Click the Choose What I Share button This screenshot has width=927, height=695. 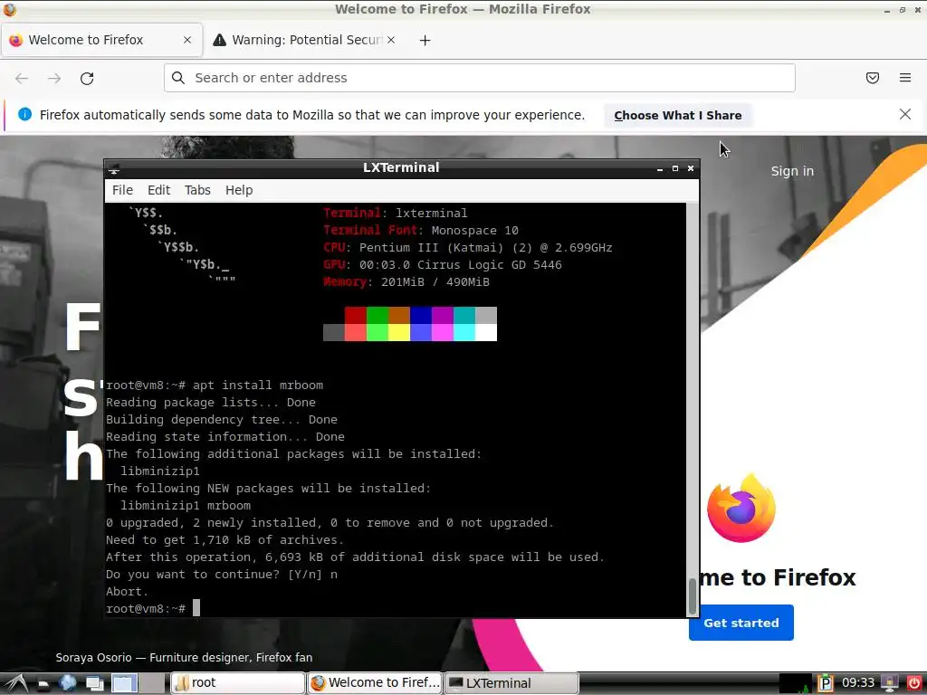677,115
